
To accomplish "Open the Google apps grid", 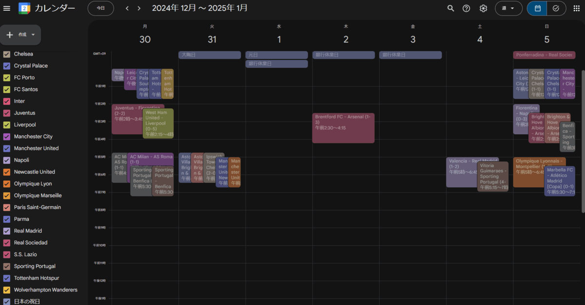I will point(577,8).
